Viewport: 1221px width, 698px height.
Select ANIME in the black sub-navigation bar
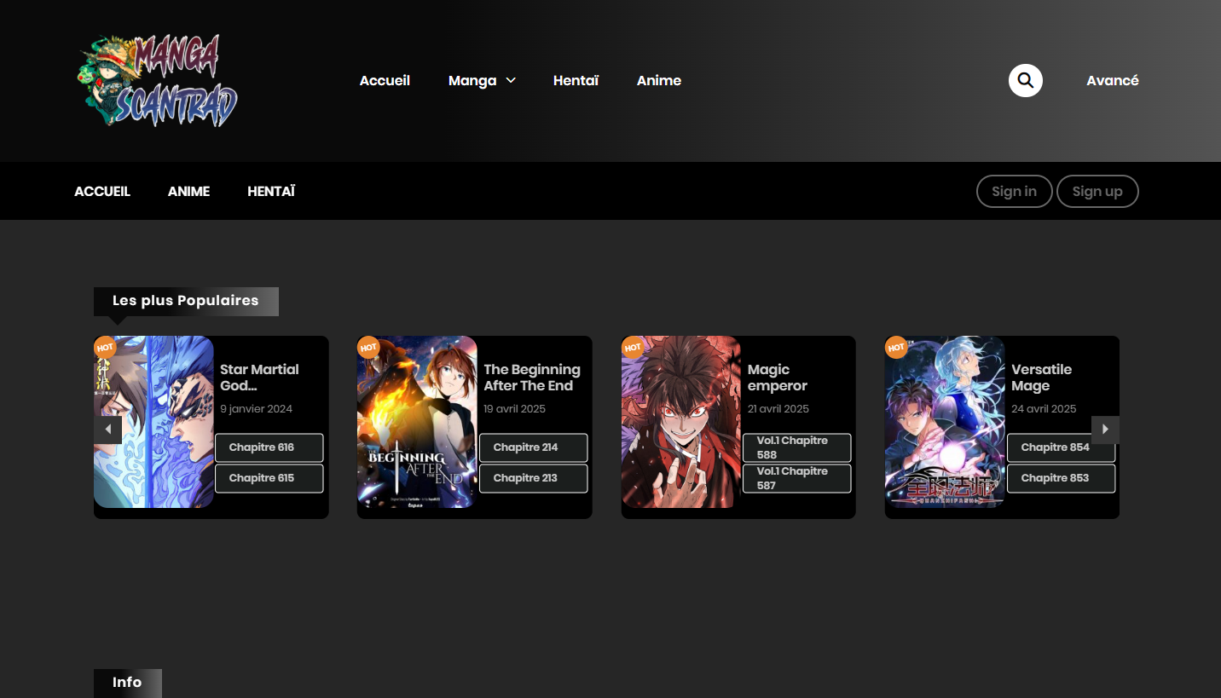188,192
